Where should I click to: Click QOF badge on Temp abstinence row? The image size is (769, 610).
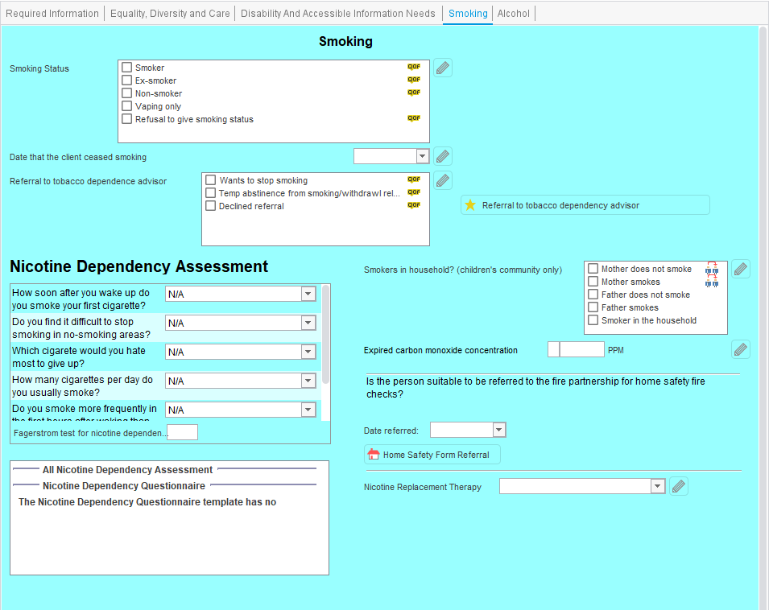coord(414,192)
